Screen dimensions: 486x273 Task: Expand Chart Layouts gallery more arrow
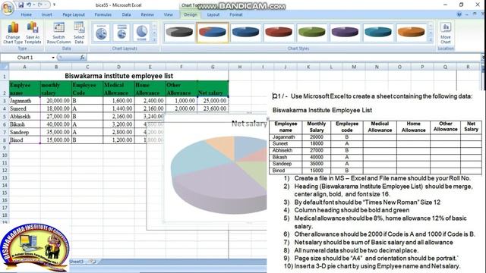tap(154, 40)
